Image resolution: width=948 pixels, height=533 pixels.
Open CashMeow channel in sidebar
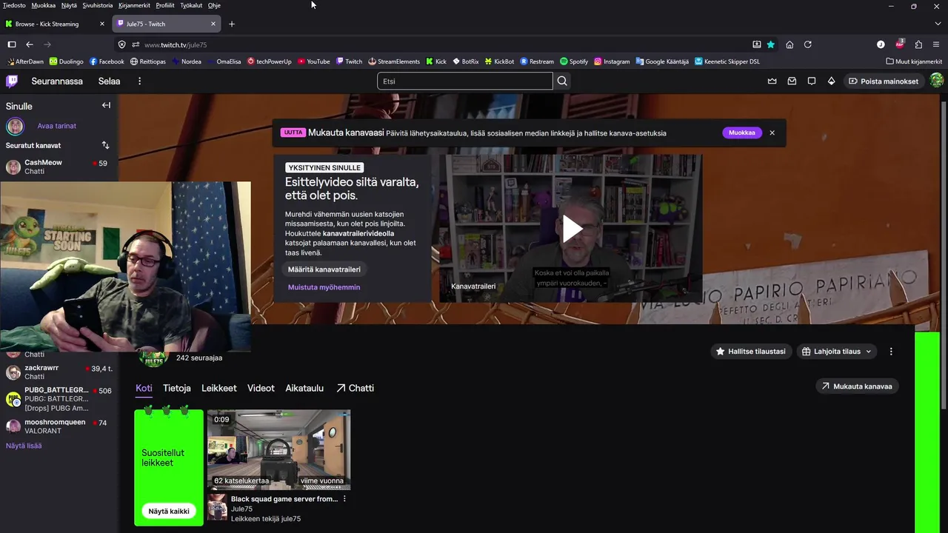(x=59, y=167)
